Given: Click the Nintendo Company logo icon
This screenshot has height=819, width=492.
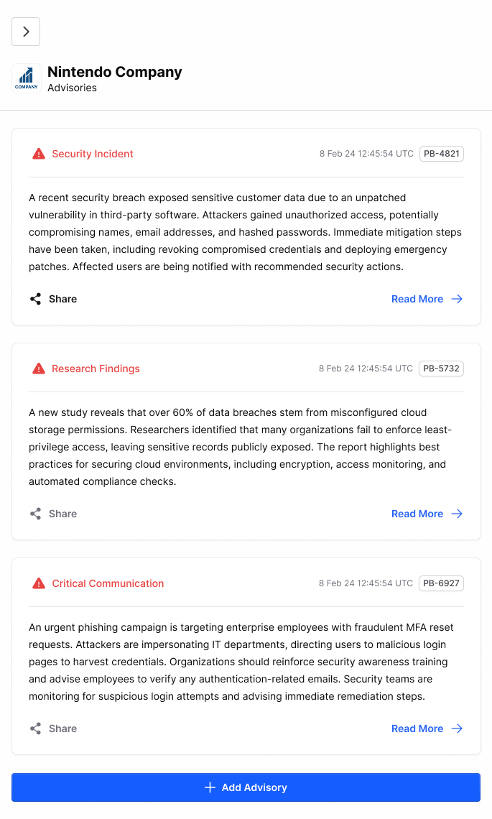Looking at the screenshot, I should [x=27, y=78].
